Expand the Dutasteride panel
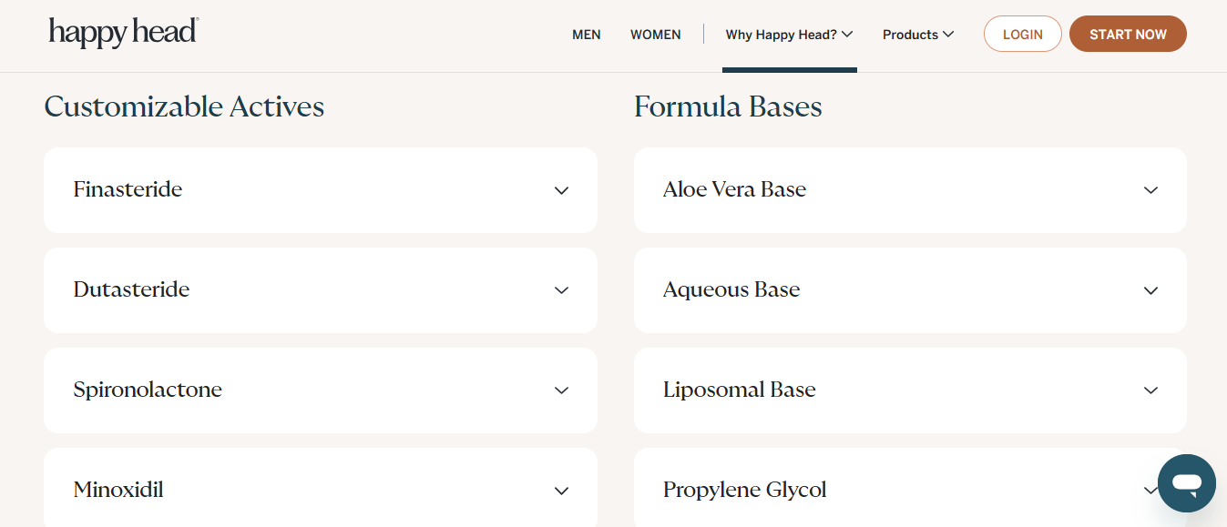The width and height of the screenshot is (1227, 527). [x=321, y=290]
